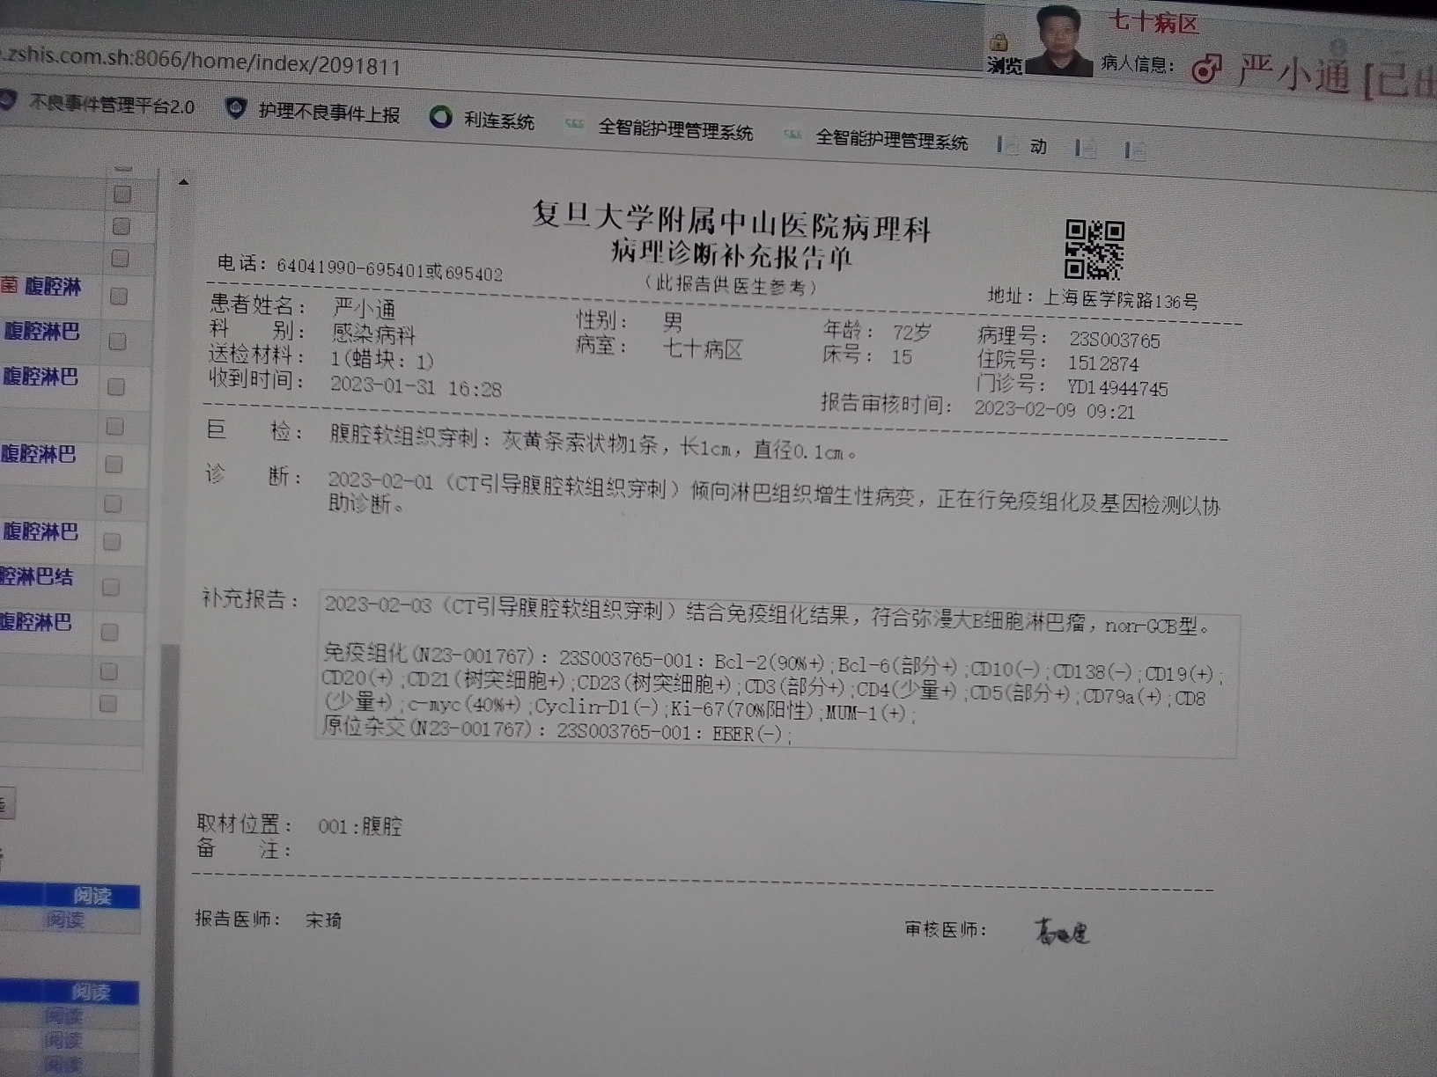Click 取材位置 value 001:腹腔

click(x=360, y=826)
